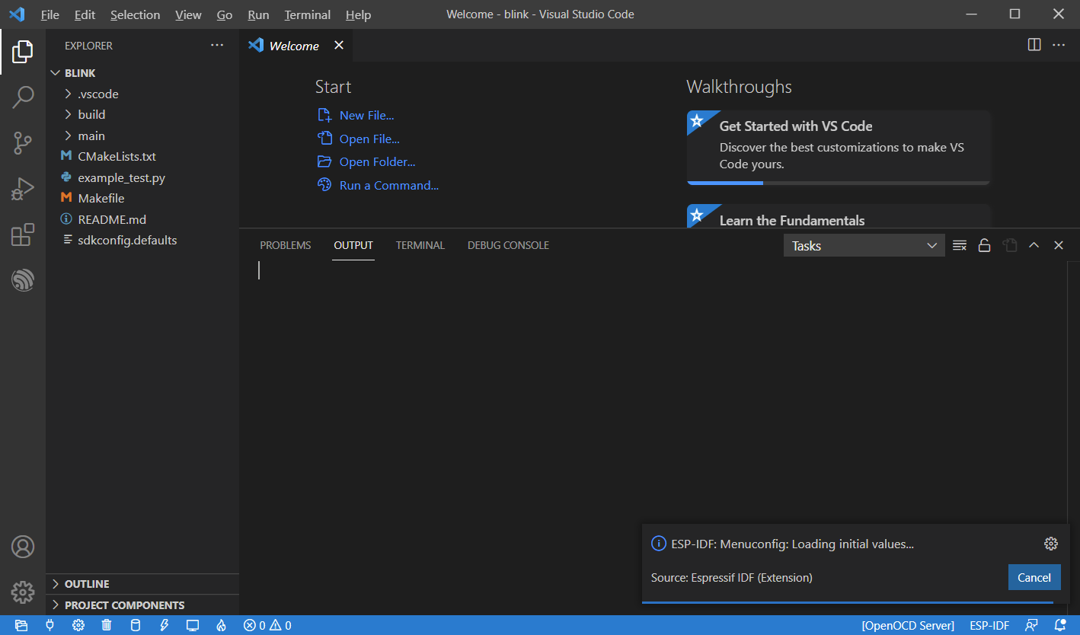Click the ESP-IDF current project folder status icon
Screen dimensions: 1080x635
point(21,626)
